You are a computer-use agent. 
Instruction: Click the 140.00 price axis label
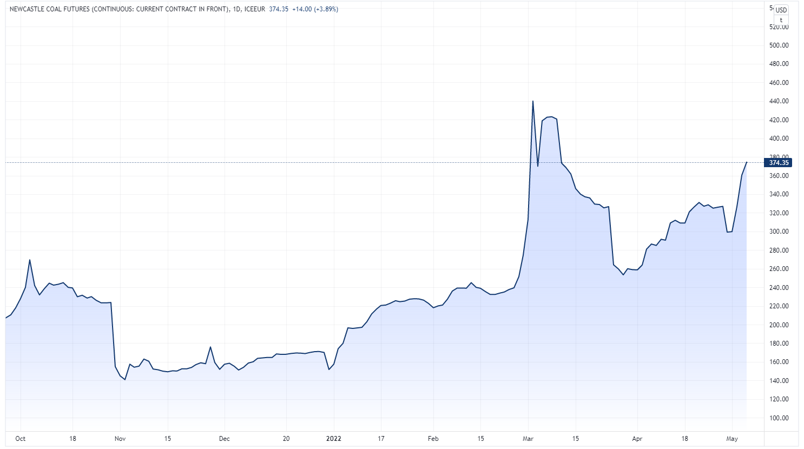779,381
